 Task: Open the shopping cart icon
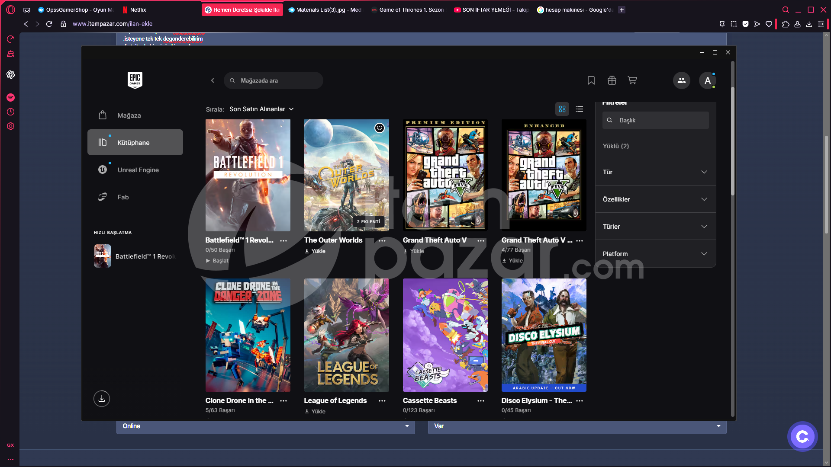(632, 80)
